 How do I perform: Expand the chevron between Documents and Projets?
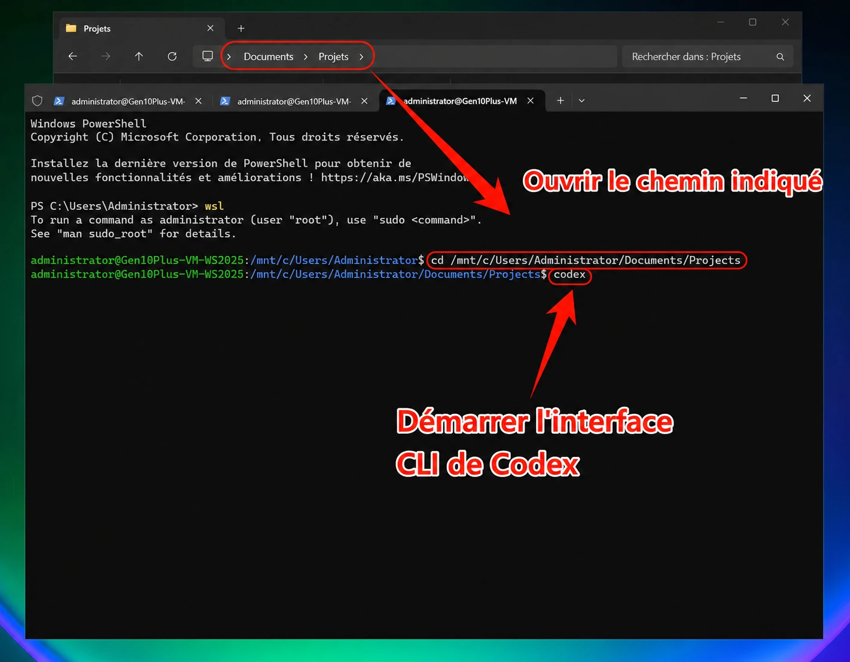[306, 57]
